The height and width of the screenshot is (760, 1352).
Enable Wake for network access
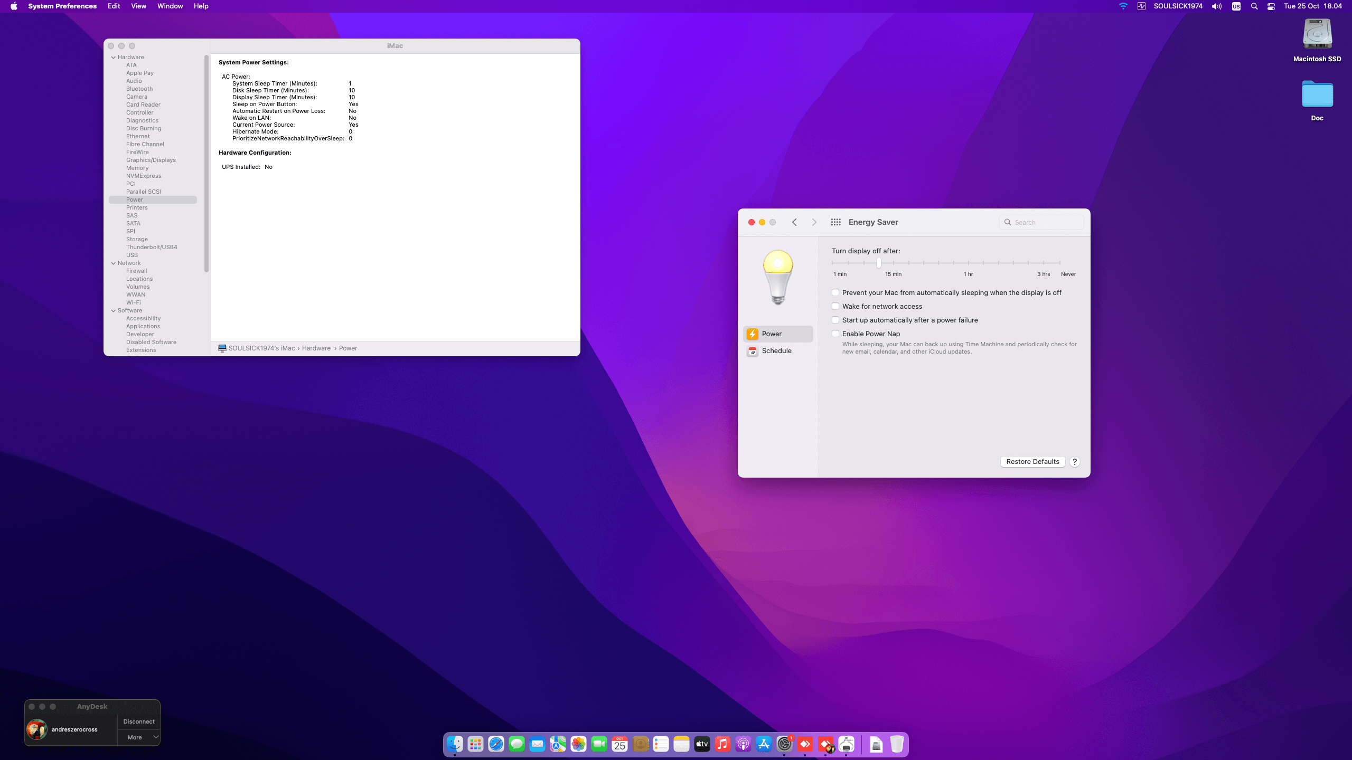835,306
